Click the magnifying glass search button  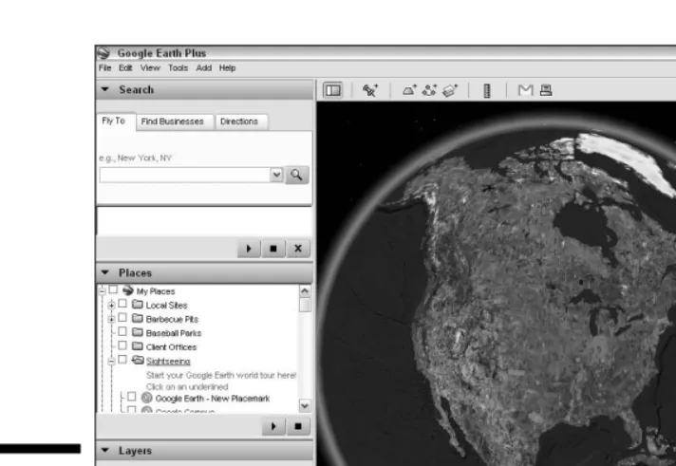tap(296, 175)
